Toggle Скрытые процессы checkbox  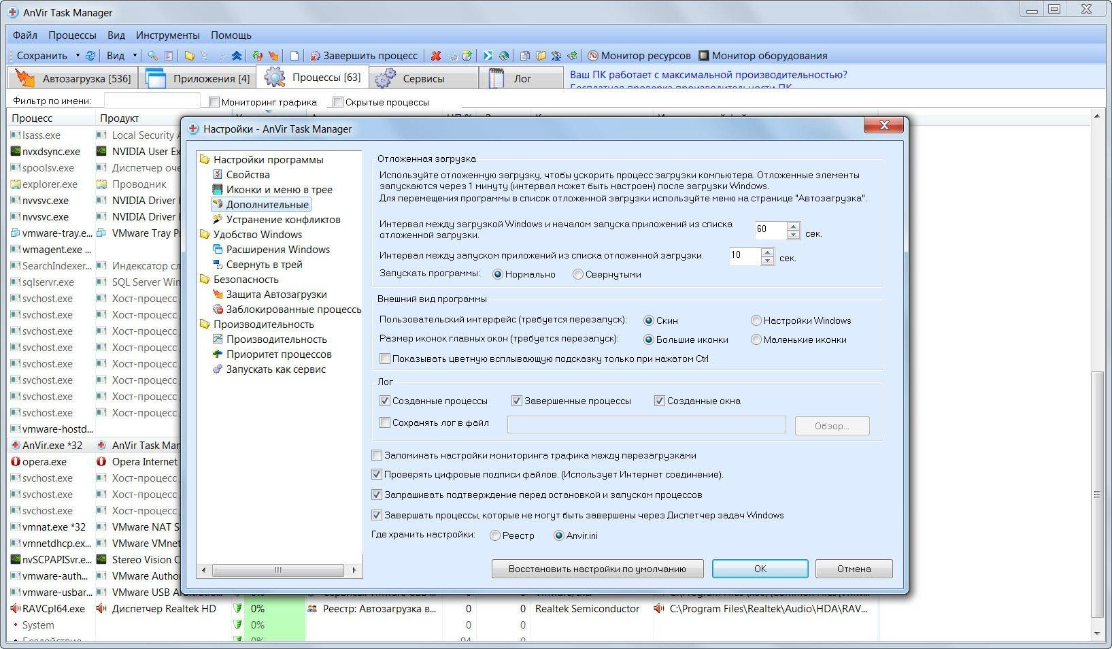click(338, 102)
